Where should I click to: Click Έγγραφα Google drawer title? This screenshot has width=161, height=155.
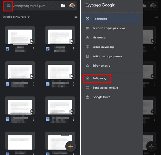[x=100, y=5]
